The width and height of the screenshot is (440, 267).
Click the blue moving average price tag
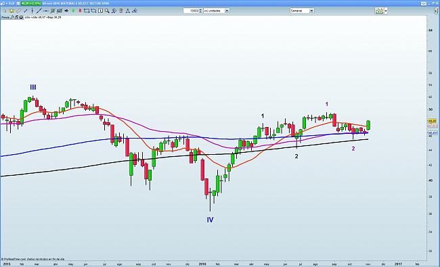[433, 132]
